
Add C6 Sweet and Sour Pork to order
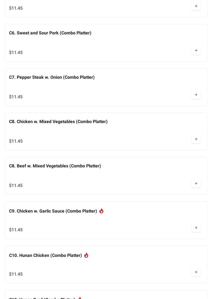pyautogui.click(x=196, y=51)
